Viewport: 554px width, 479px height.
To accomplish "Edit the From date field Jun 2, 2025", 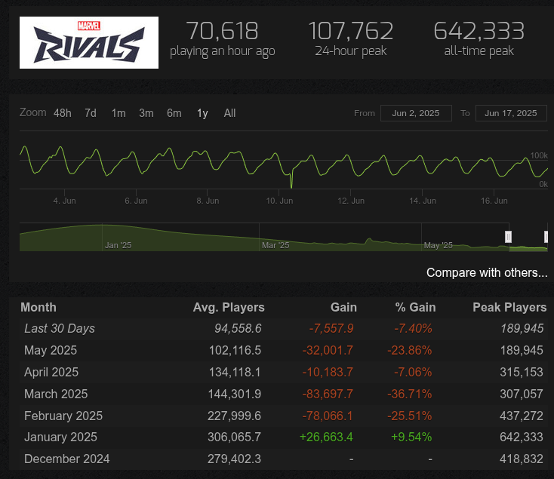I will [416, 113].
